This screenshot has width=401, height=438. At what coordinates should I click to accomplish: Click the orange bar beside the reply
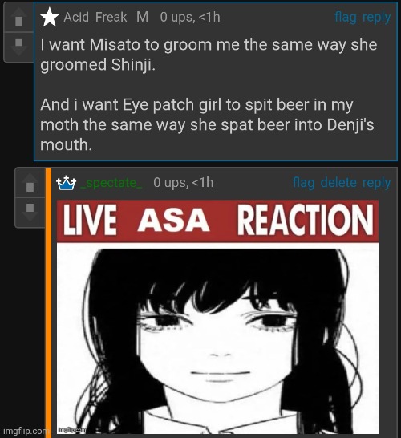(49, 302)
